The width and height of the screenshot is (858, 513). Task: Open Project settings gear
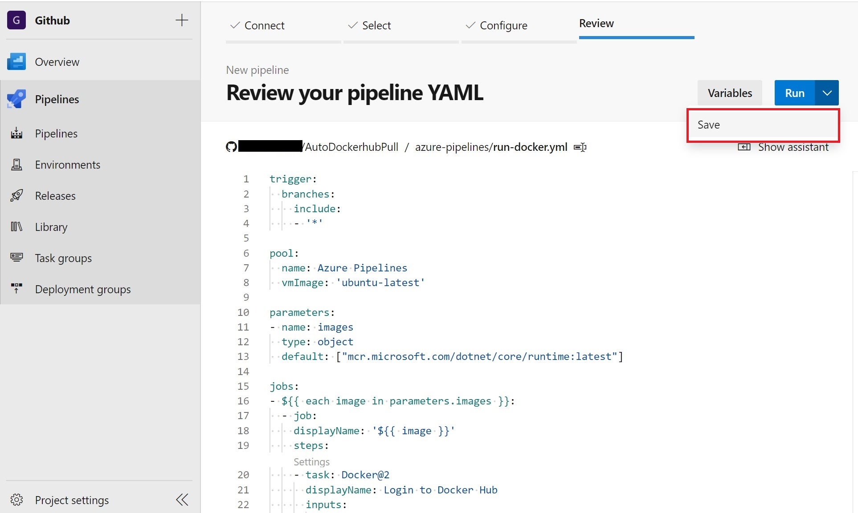[16, 500]
